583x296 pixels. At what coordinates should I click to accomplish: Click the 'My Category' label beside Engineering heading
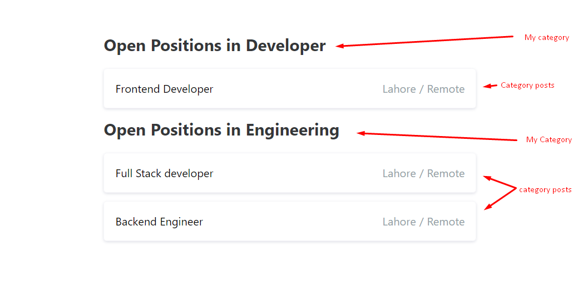tap(549, 139)
